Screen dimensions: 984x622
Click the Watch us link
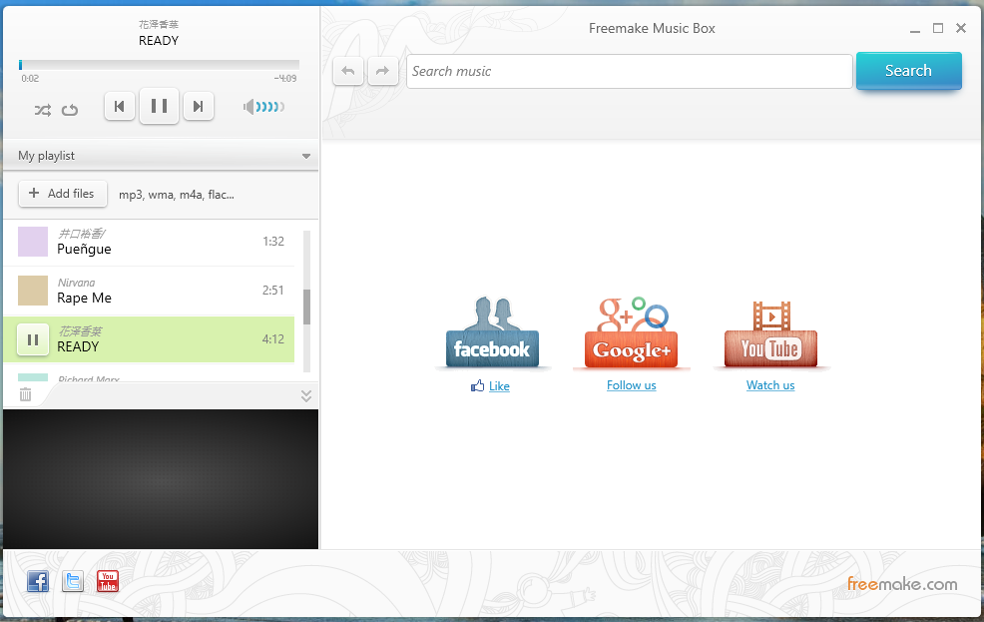pos(770,385)
